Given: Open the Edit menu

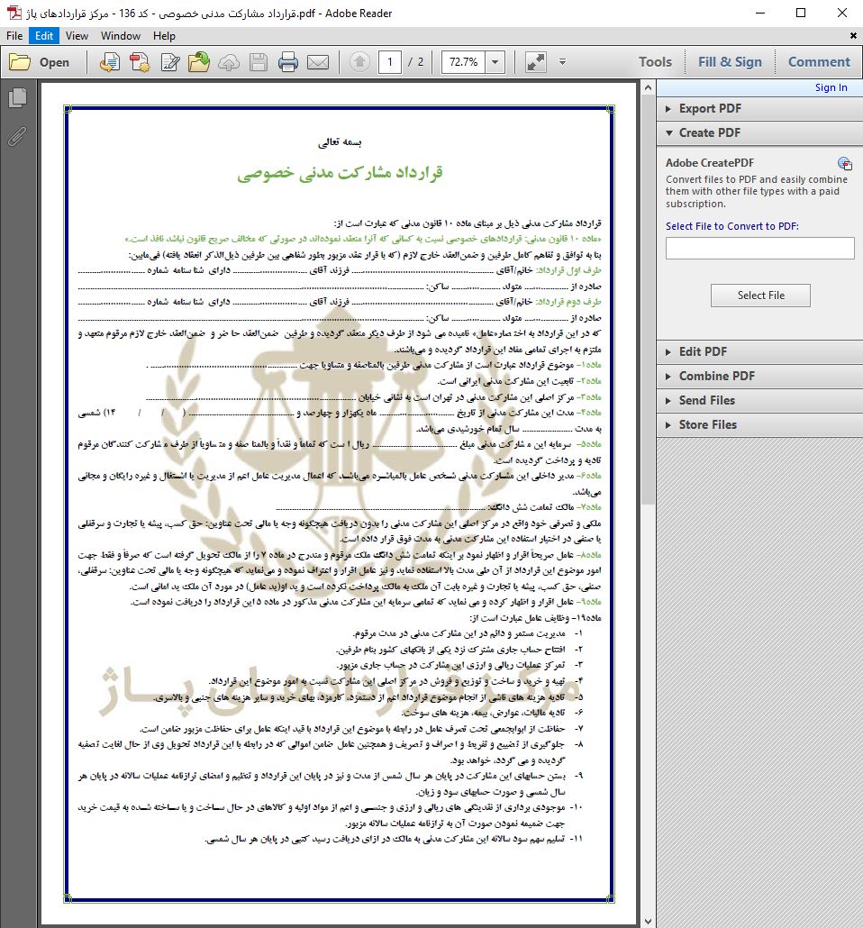Looking at the screenshot, I should coord(44,36).
